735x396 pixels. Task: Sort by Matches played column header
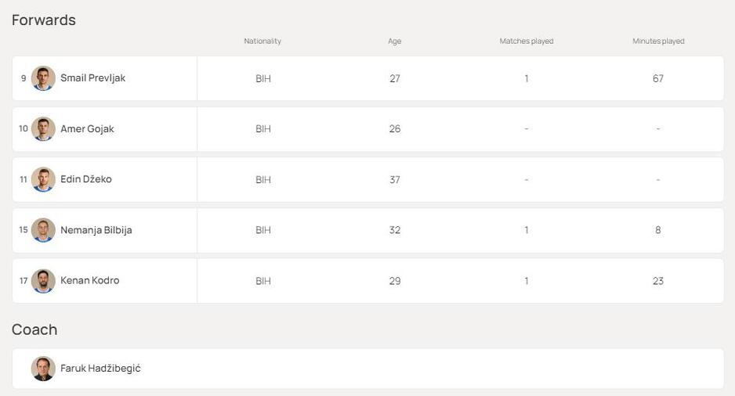(x=527, y=41)
